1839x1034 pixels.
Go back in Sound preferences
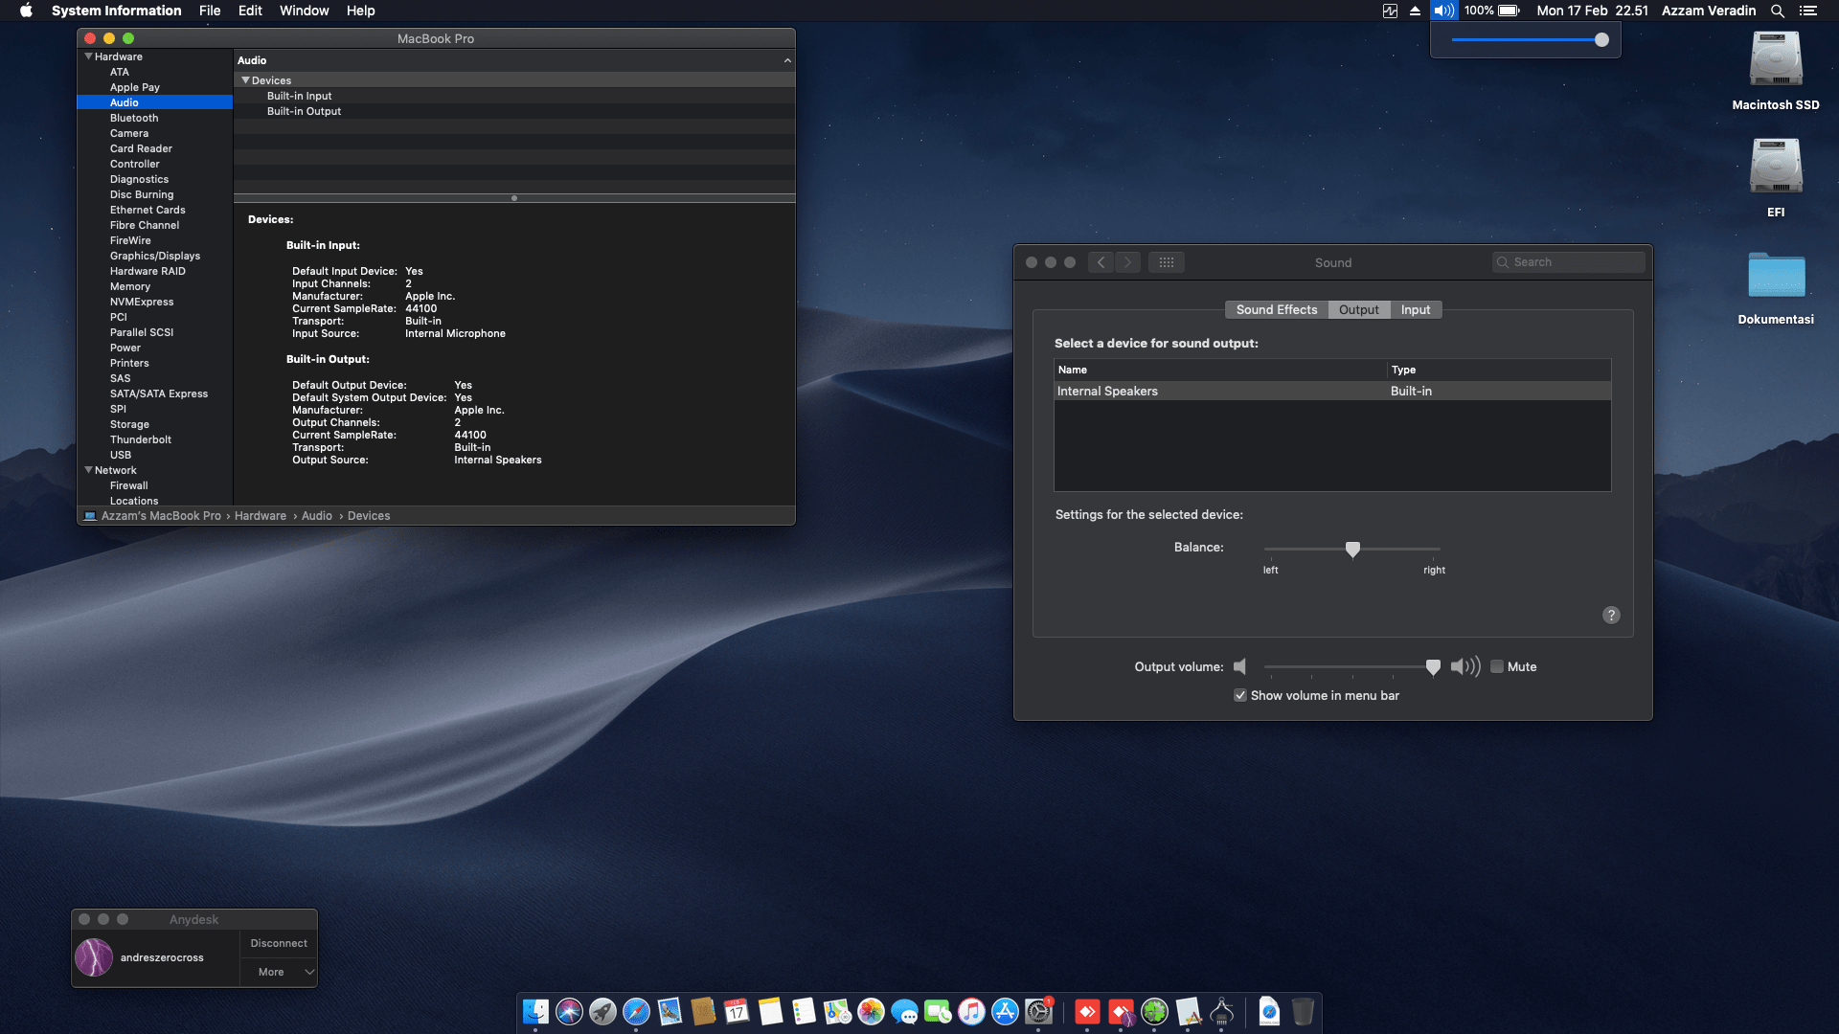point(1101,262)
